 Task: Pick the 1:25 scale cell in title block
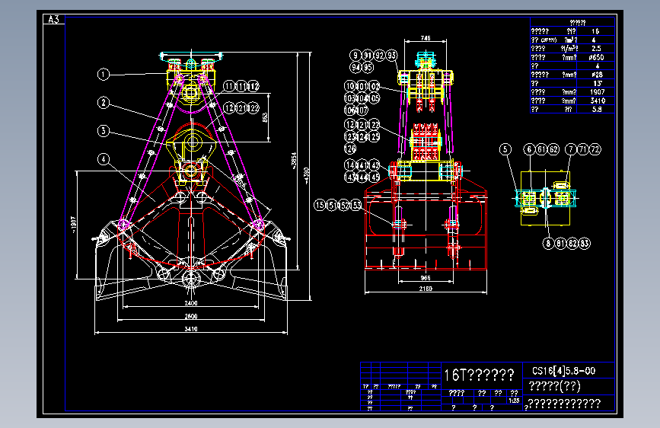[x=514, y=401]
